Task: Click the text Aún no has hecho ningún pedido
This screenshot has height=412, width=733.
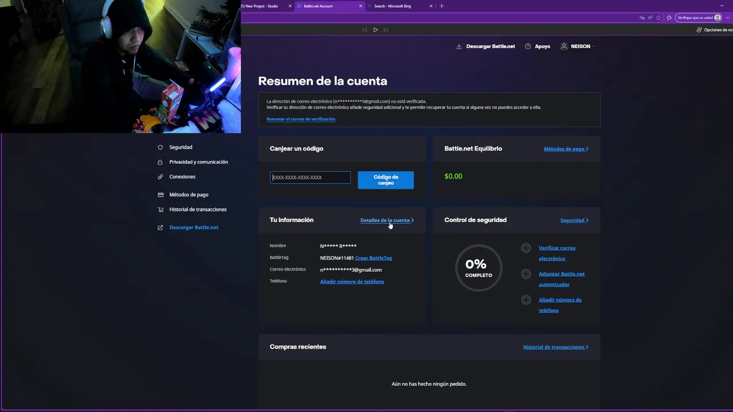Action: click(429, 384)
